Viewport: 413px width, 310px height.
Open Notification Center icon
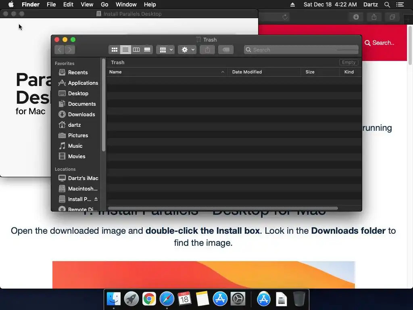click(400, 4)
